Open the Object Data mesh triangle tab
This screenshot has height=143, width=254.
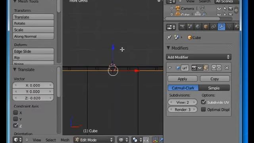[229, 27]
